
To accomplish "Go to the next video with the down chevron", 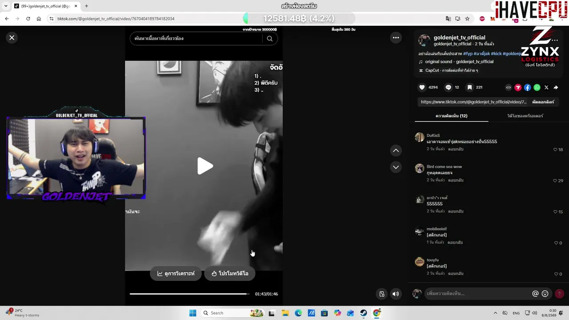I will 396,167.
